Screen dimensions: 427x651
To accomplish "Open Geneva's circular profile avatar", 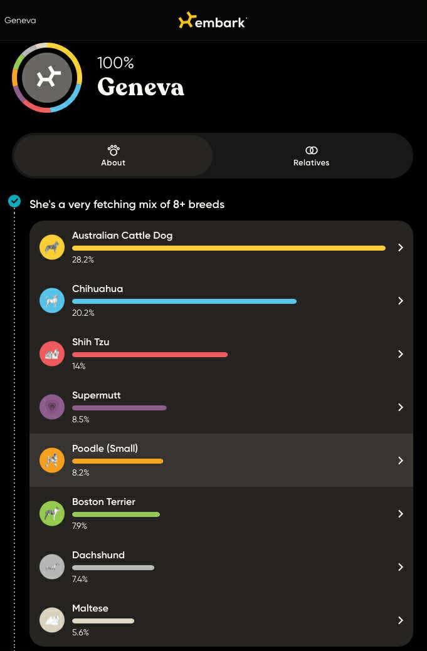I will point(47,78).
